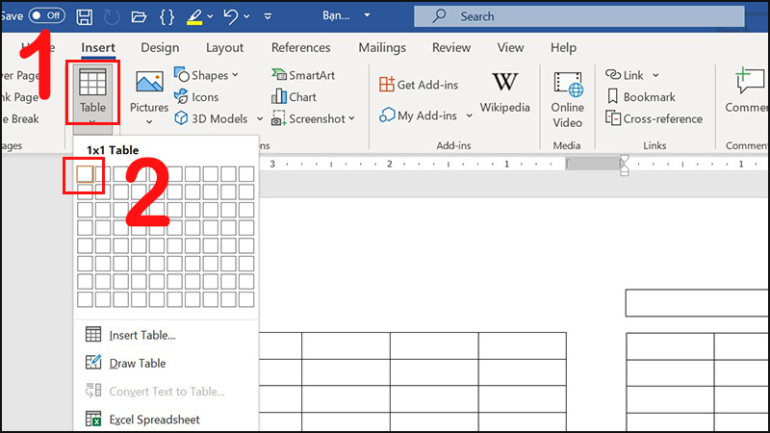
Task: Expand the Shapes dropdown
Action: [236, 75]
